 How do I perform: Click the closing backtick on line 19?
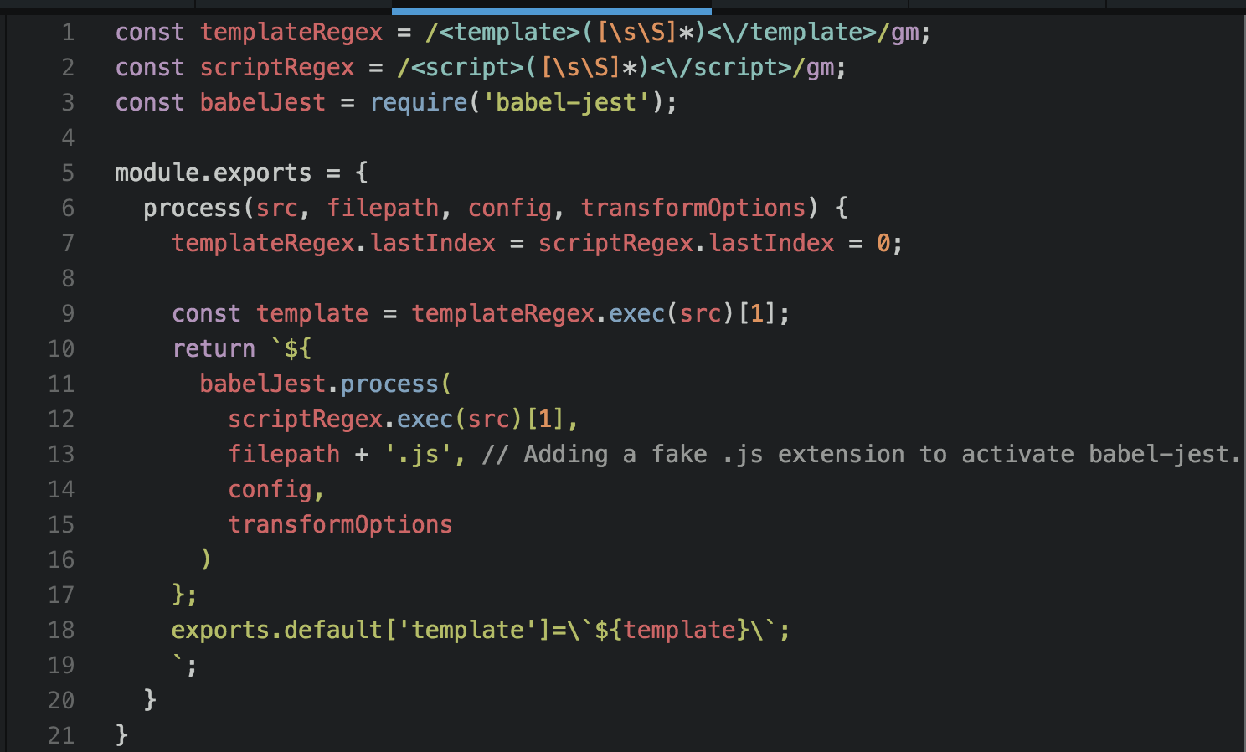point(178,661)
